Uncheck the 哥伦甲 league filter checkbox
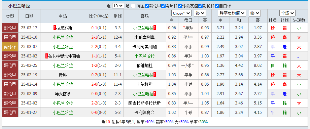The image size is (310, 129). click(147, 6)
